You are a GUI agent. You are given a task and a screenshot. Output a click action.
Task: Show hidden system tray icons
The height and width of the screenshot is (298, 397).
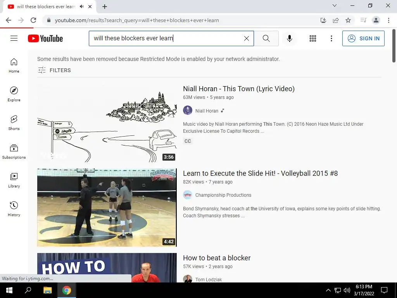328,290
